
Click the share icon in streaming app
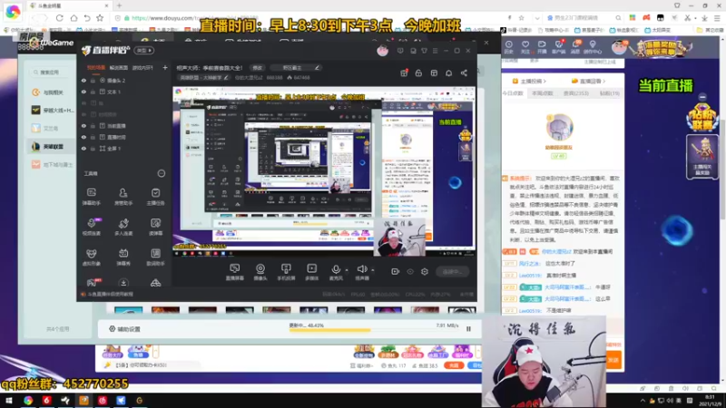click(464, 73)
